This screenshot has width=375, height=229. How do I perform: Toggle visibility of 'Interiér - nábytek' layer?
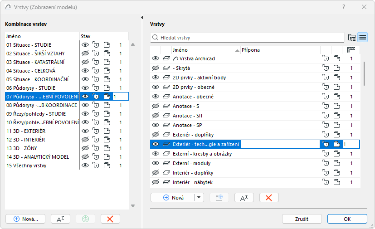156,182
